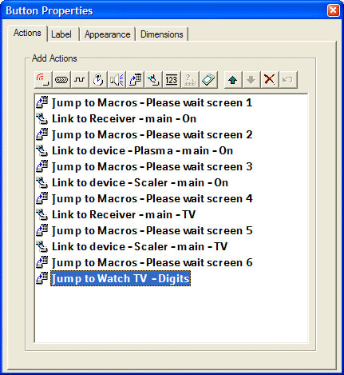The width and height of the screenshot is (344, 375).
Task: Open the Appearance tab
Action: (x=107, y=34)
